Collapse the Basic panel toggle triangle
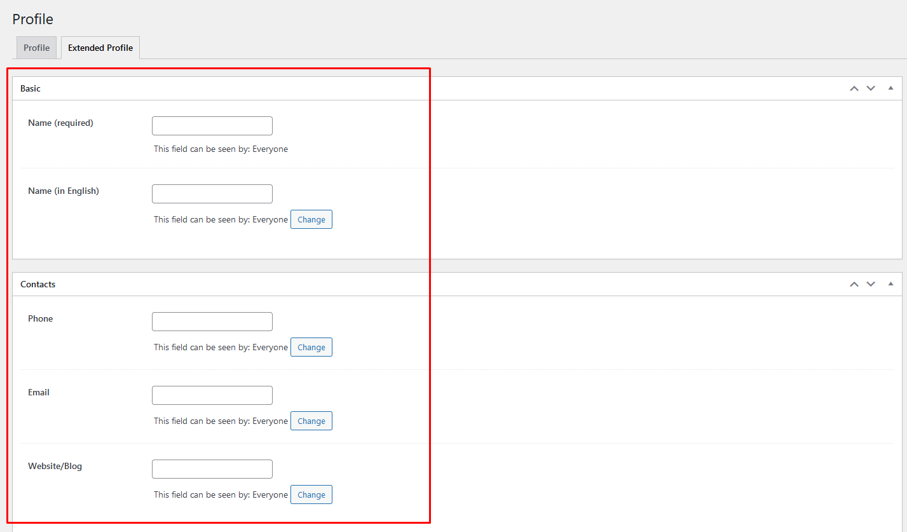 [x=890, y=88]
